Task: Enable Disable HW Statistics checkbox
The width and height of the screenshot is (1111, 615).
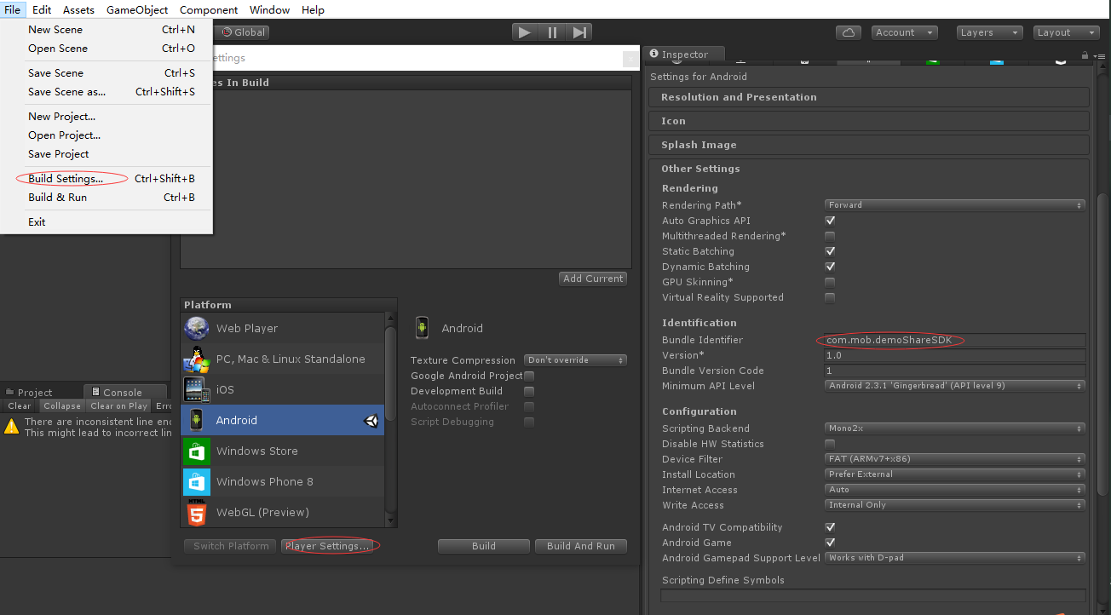Action: 830,444
